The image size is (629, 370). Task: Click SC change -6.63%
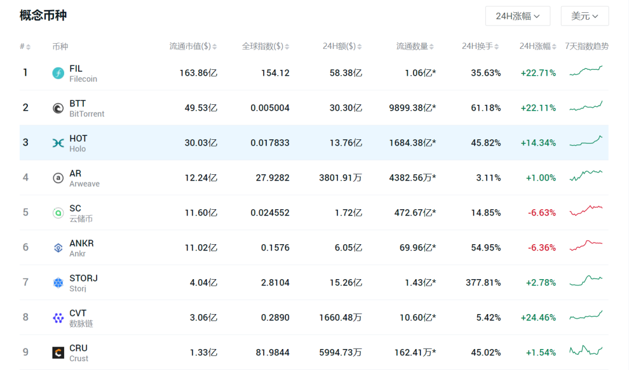(542, 213)
